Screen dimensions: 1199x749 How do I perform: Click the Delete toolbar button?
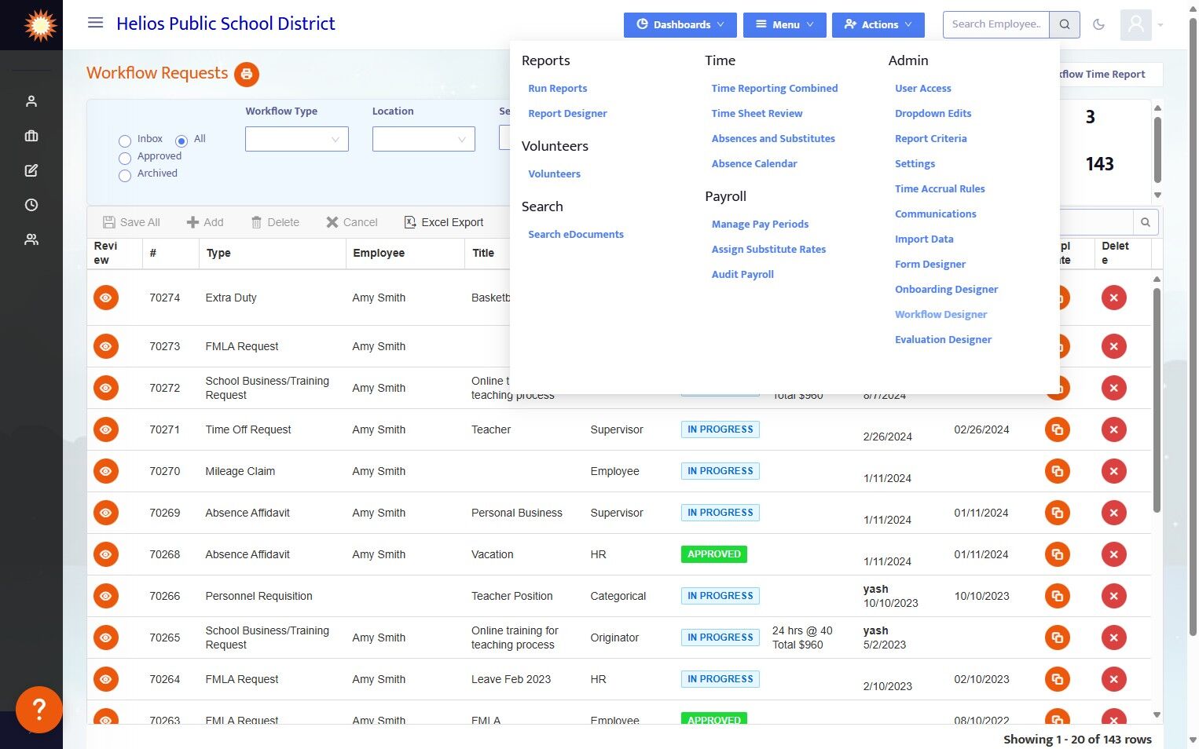275,222
